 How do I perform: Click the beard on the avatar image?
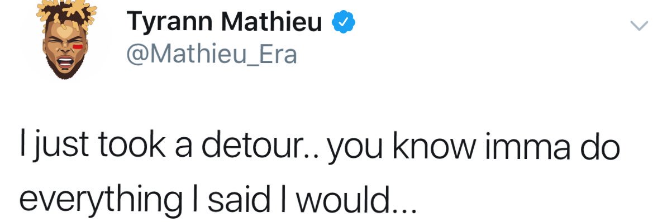(65, 68)
